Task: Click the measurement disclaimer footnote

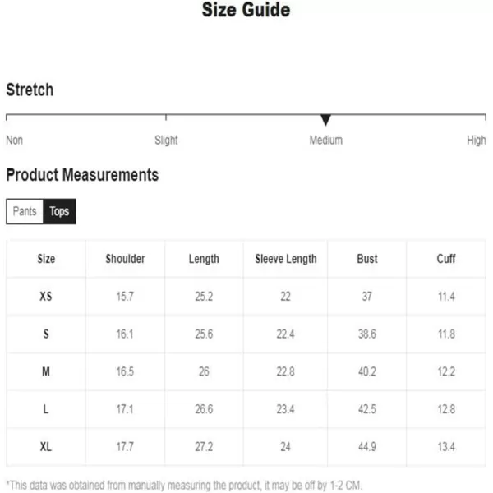Action: click(x=184, y=485)
